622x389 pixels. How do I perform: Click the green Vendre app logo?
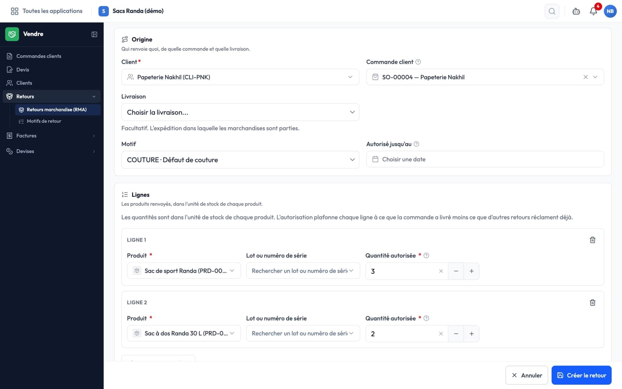pyautogui.click(x=12, y=34)
